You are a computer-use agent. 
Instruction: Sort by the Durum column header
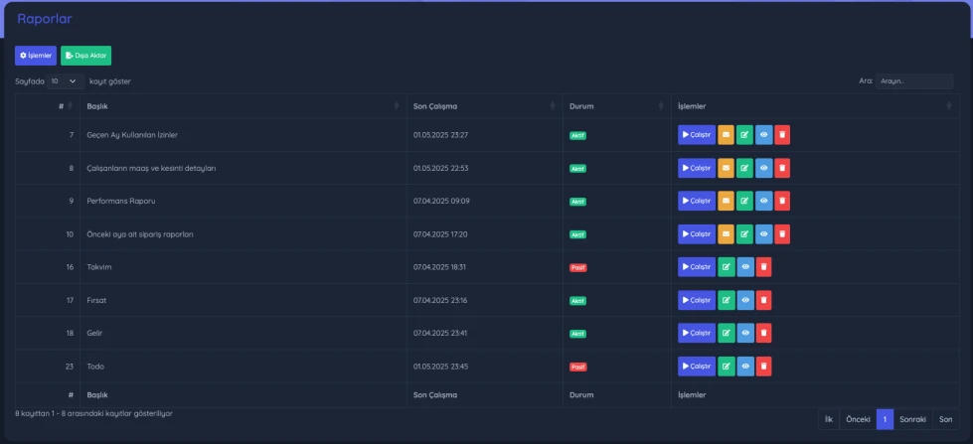617,106
